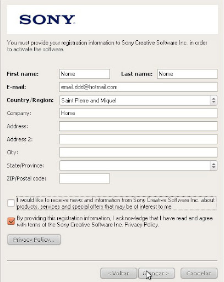Click the Company label
224x282 pixels.
pyautogui.click(x=19, y=113)
